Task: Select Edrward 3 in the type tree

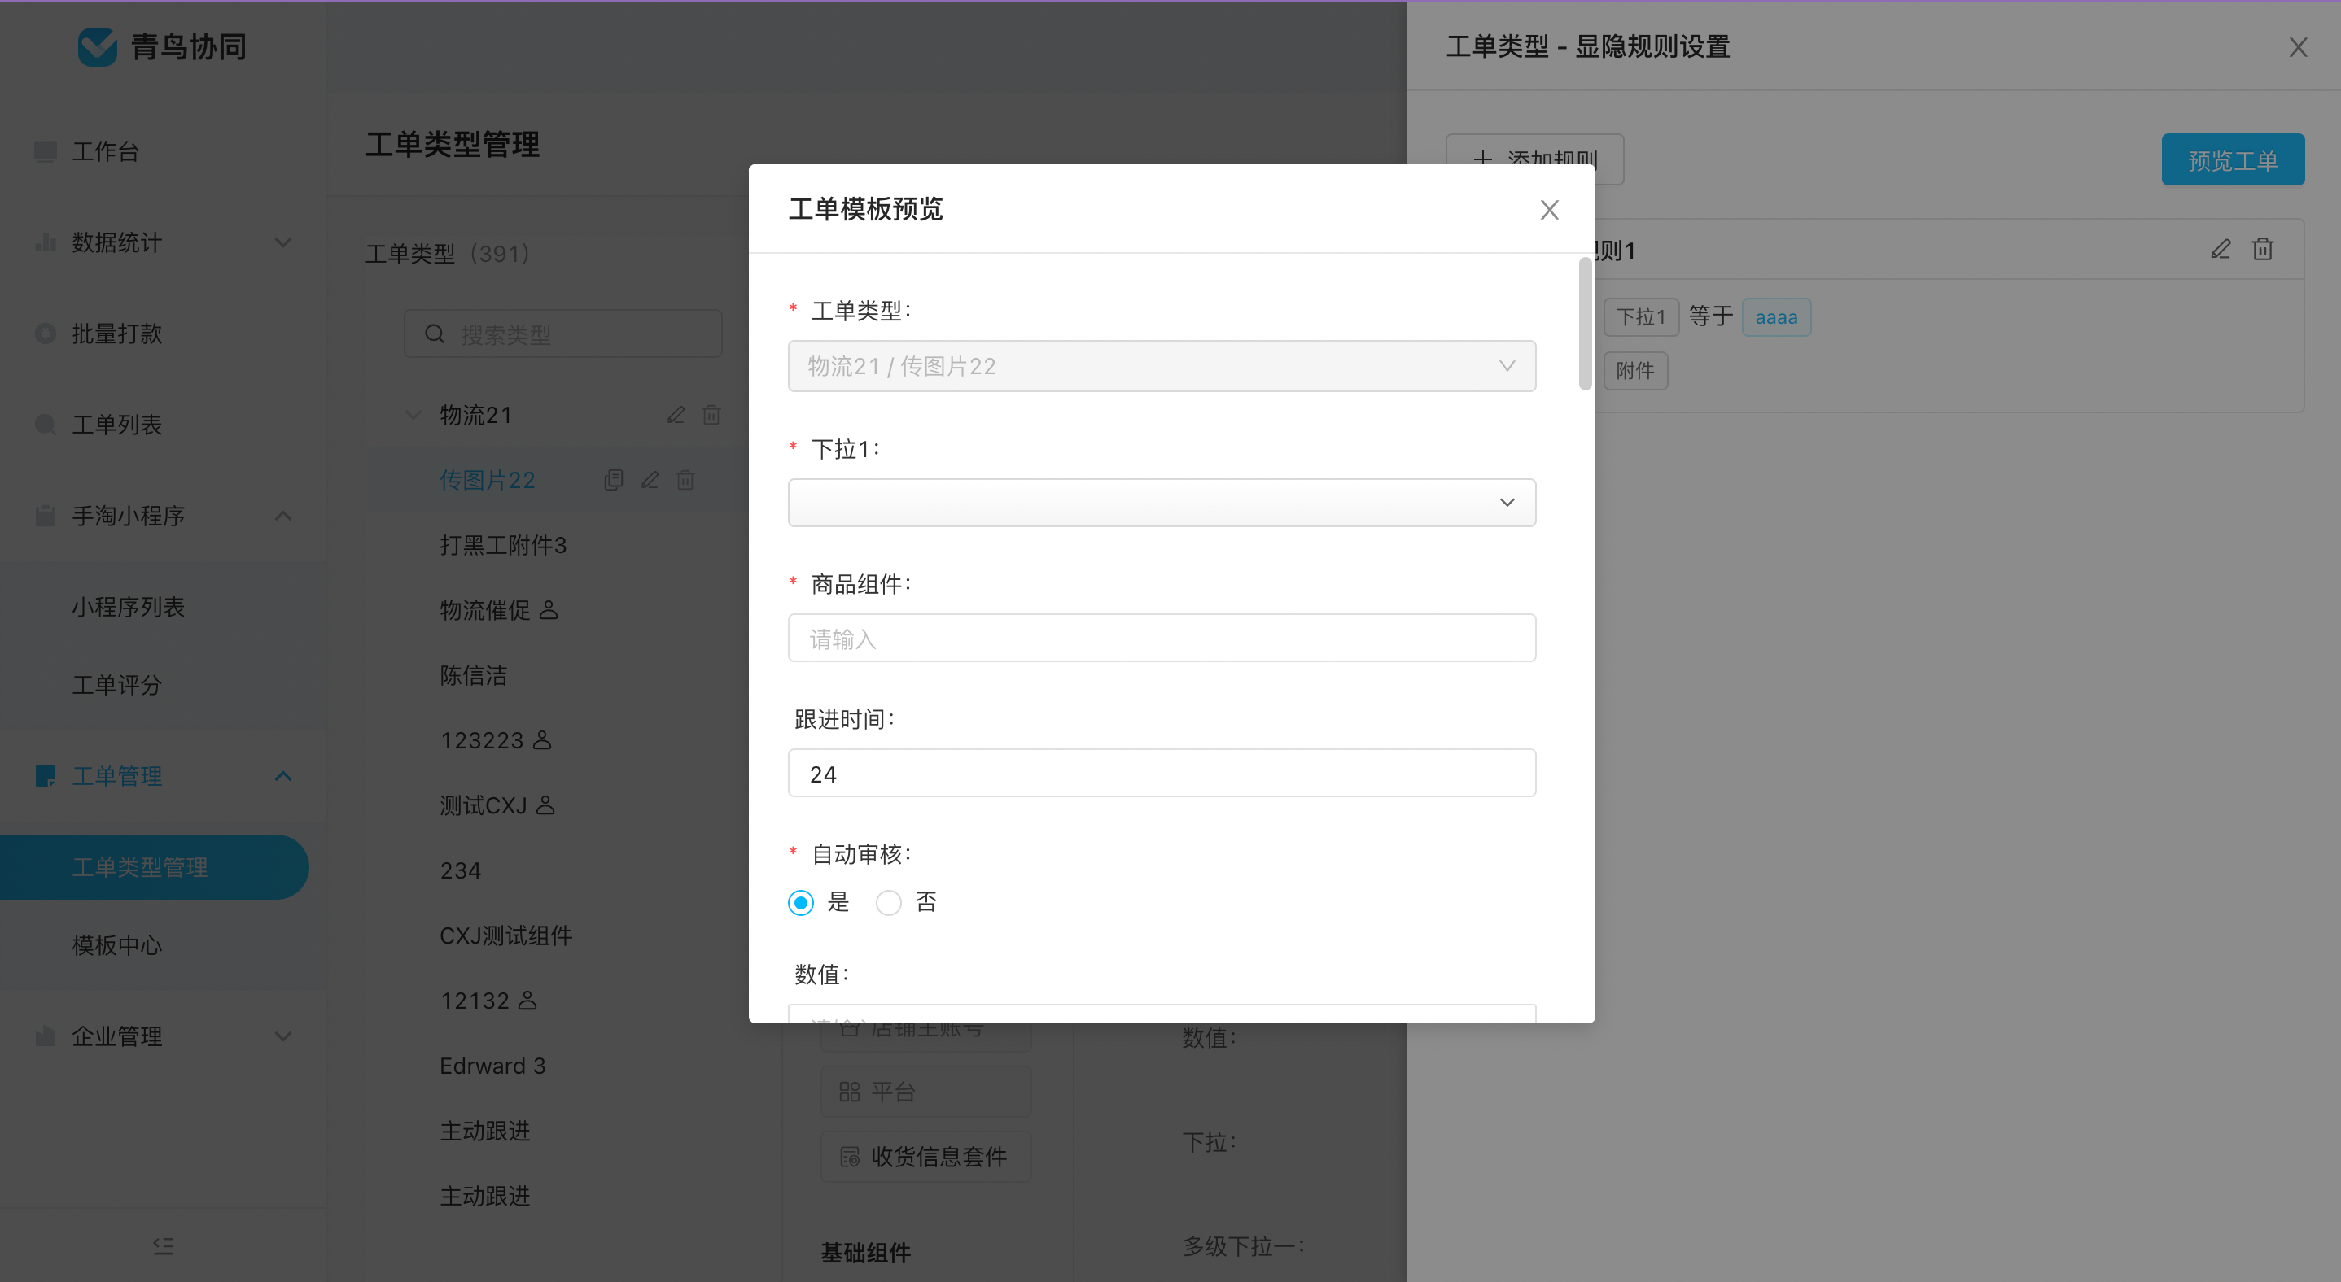Action: tap(492, 1066)
